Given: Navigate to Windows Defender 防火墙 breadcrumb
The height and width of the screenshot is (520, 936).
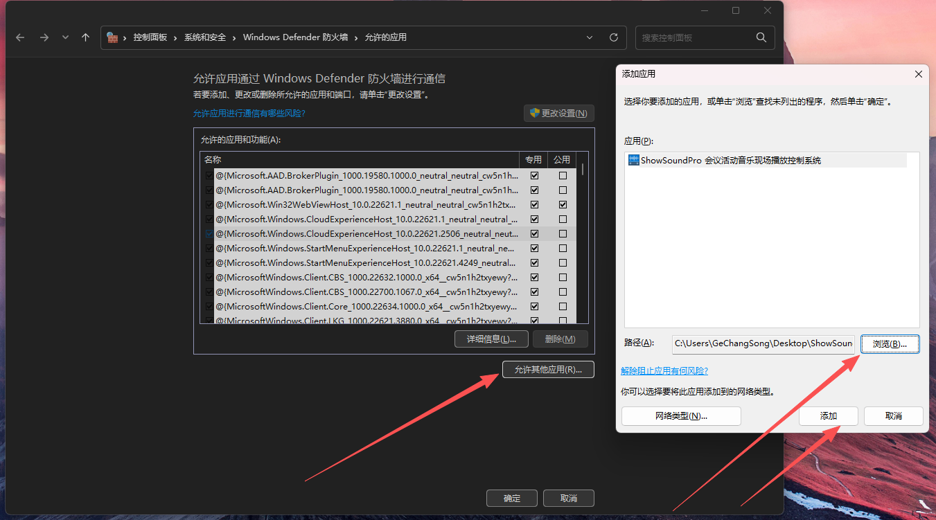Looking at the screenshot, I should (295, 37).
